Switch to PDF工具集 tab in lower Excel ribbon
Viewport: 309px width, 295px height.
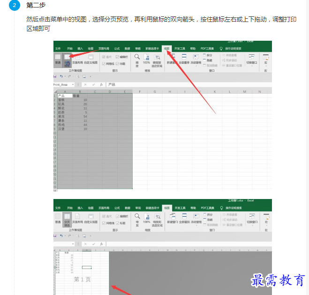(x=208, y=208)
